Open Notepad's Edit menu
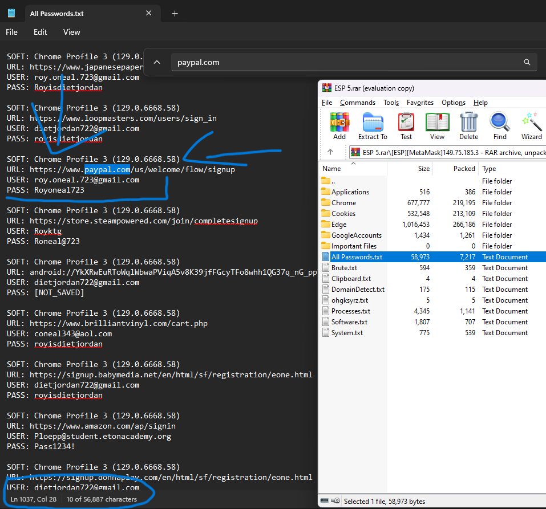Screen dimensions: 546x509 [40, 32]
